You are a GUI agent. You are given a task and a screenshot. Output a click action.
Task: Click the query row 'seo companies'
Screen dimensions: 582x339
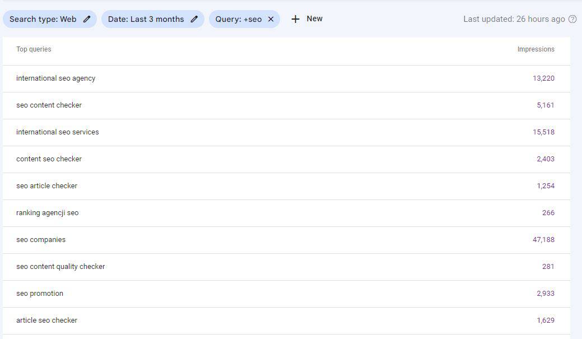pyautogui.click(x=41, y=239)
